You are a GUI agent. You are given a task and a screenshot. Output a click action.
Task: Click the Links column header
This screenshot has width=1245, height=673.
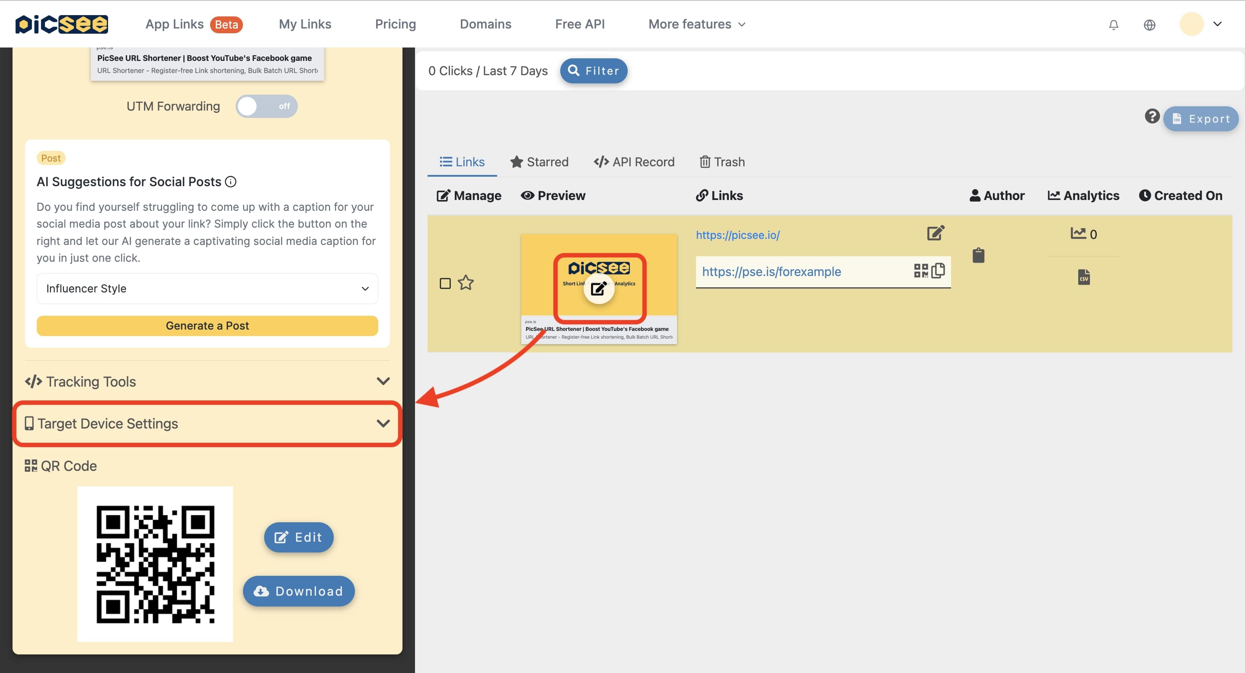[x=719, y=196]
